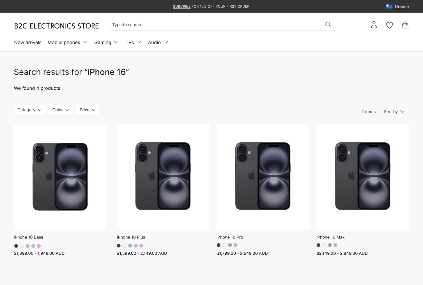Expand the Category filter dropdown
Image resolution: width=423 pixels, height=285 pixels.
pyautogui.click(x=29, y=110)
